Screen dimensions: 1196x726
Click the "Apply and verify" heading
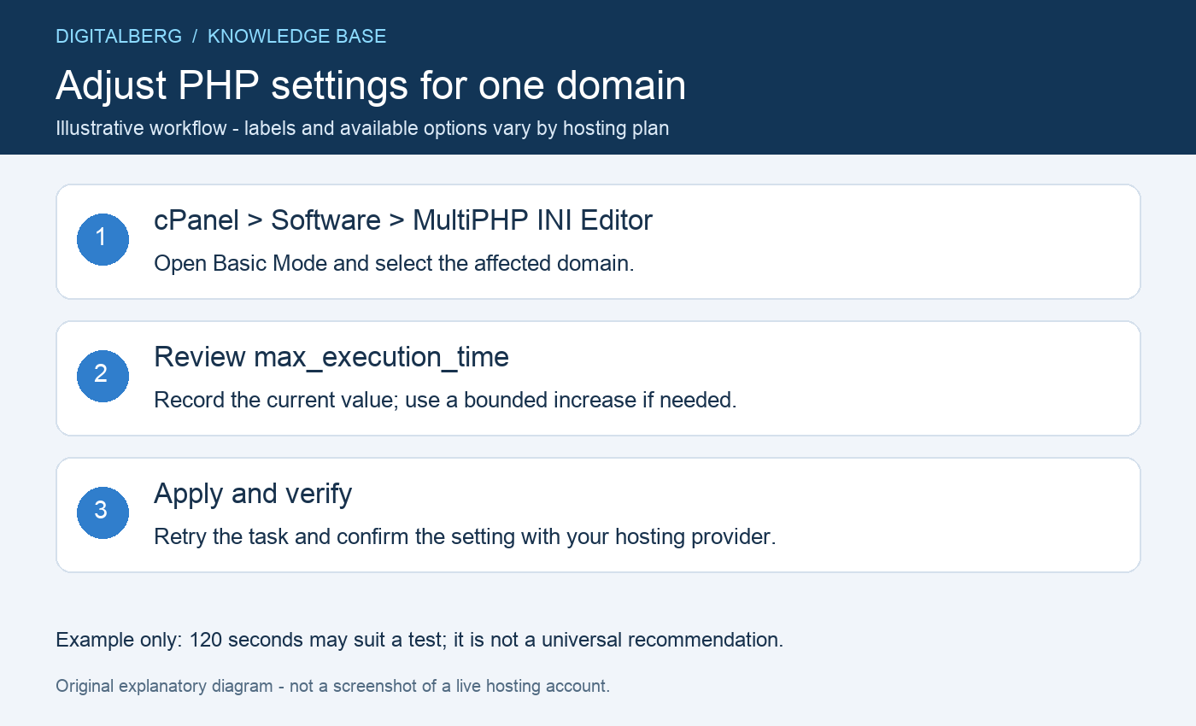[x=253, y=494]
